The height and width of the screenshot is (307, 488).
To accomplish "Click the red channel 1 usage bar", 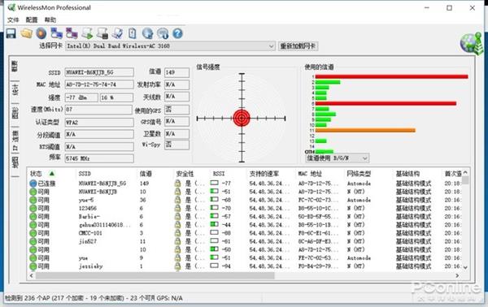I will (x=391, y=76).
